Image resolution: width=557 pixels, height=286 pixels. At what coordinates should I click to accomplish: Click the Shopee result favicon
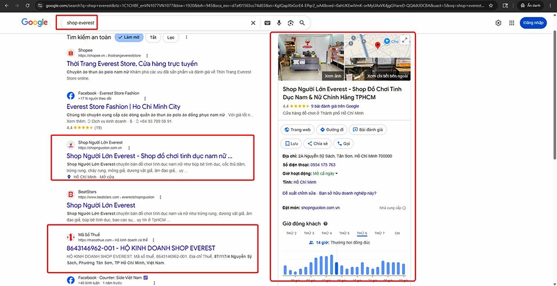tap(71, 53)
